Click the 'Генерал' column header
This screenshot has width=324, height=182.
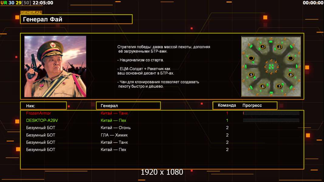point(128,106)
